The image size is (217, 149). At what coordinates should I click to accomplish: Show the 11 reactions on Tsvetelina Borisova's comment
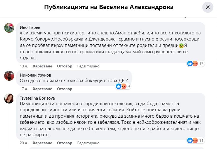click(x=196, y=140)
